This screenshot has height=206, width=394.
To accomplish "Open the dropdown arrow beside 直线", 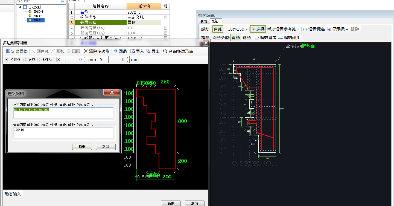I will [225, 29].
